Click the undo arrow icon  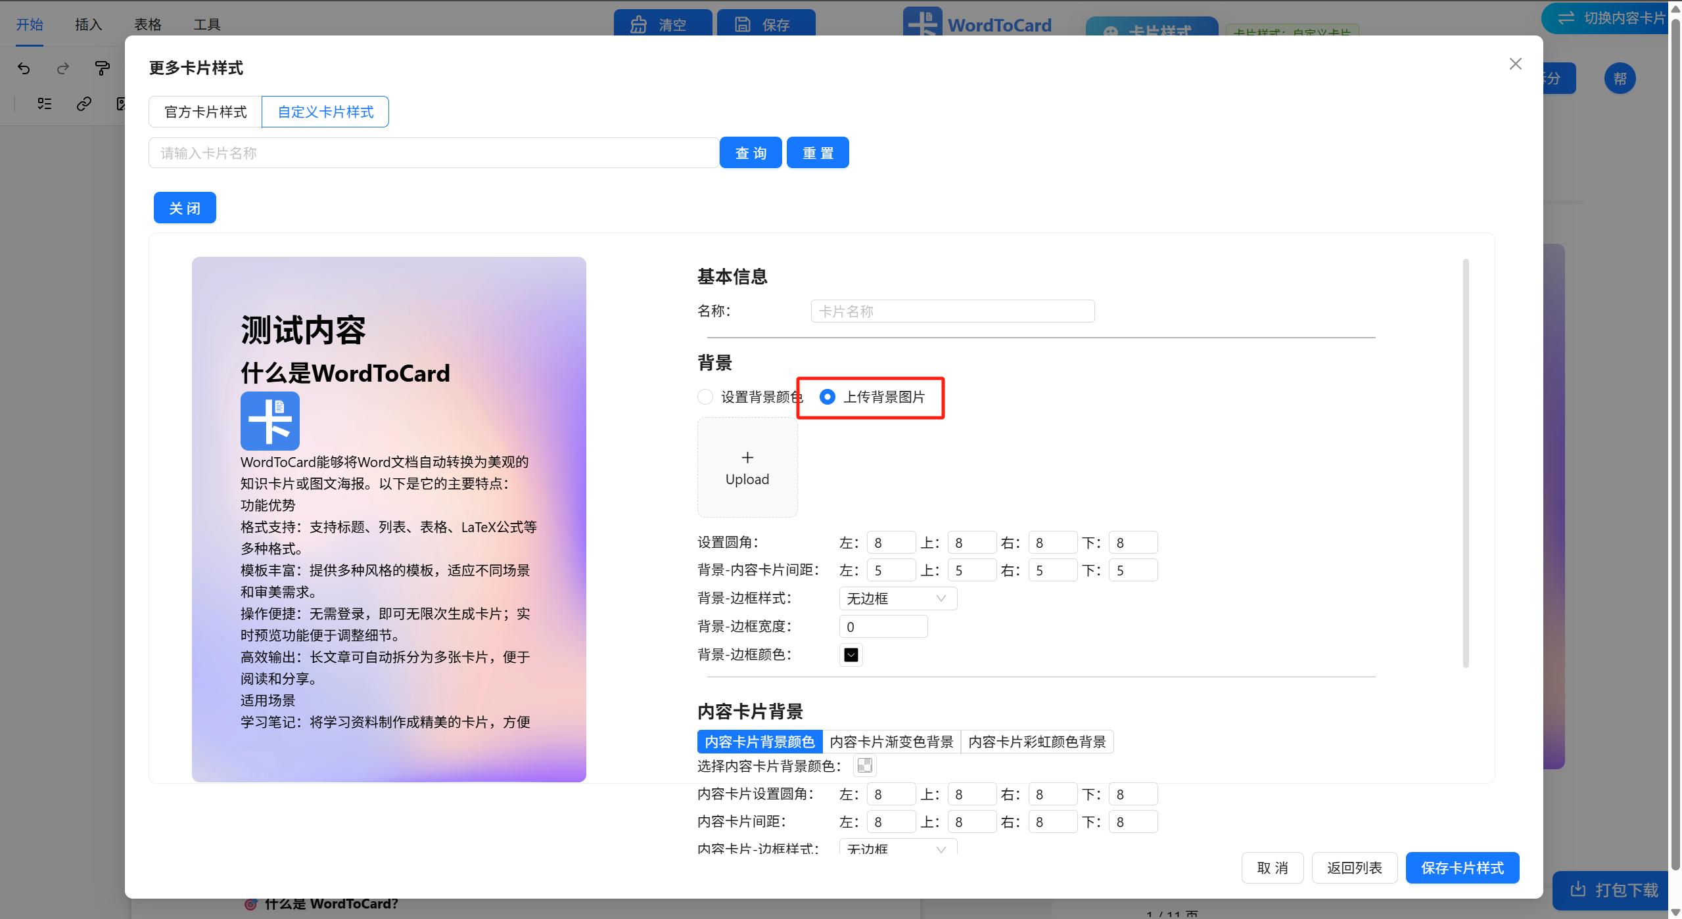point(24,68)
